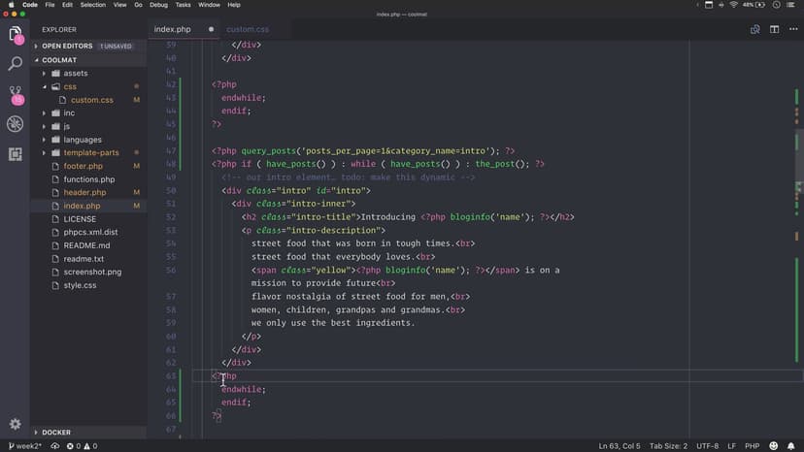Open header.php in the explorer
Viewport: 804px width, 452px height.
(x=84, y=193)
